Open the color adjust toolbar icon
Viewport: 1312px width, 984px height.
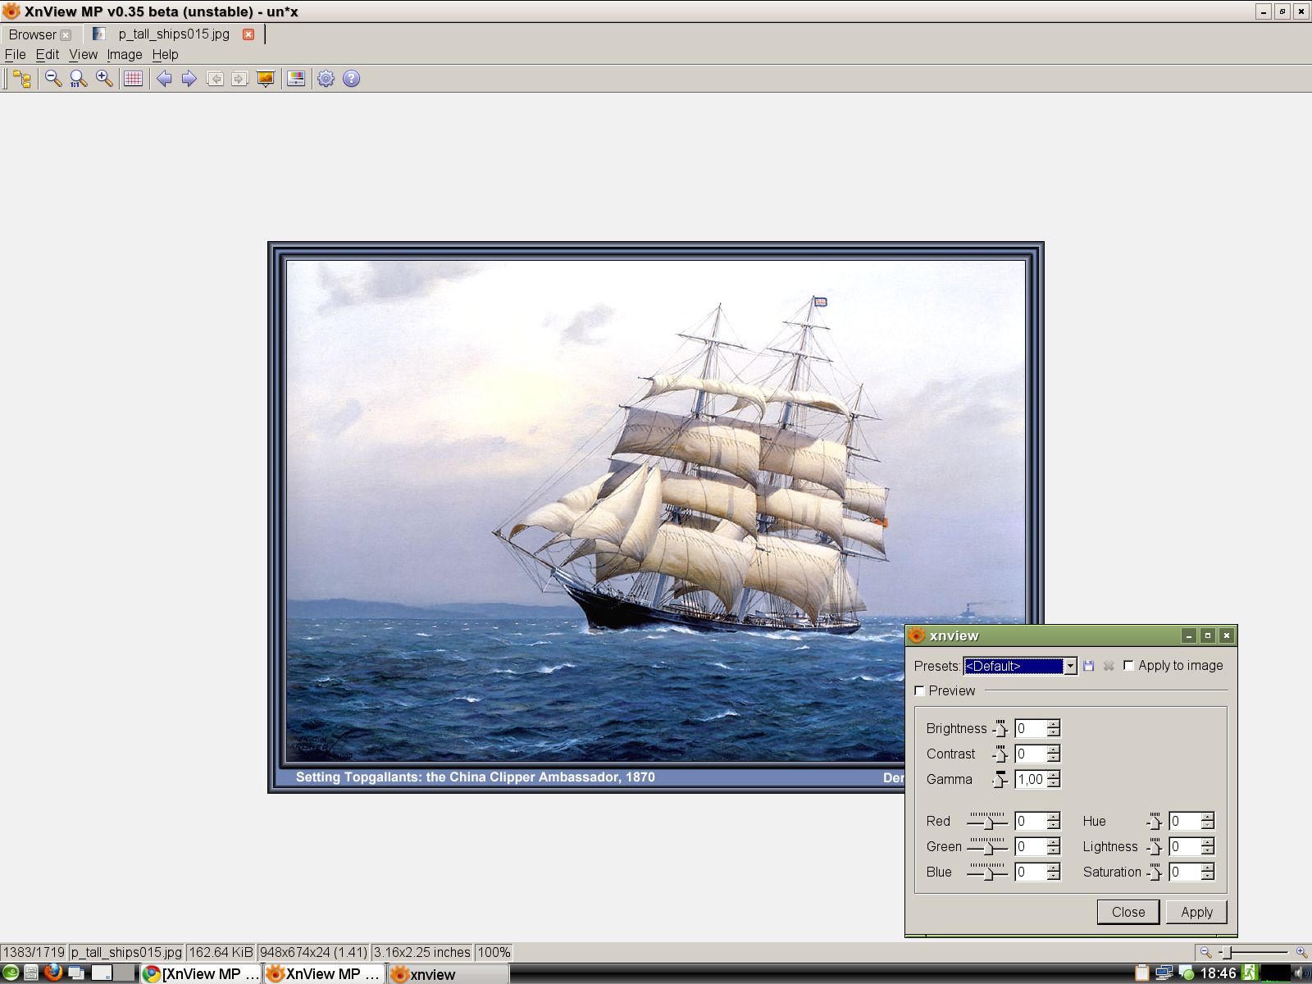coord(297,79)
